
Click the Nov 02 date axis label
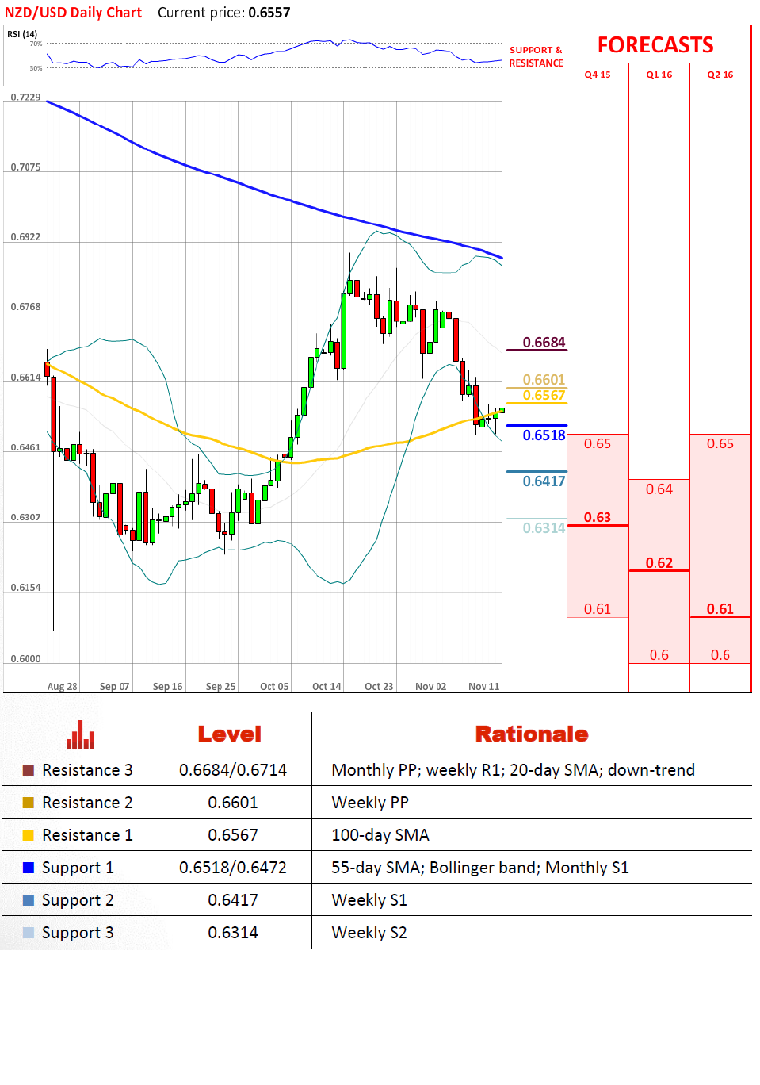[430, 687]
